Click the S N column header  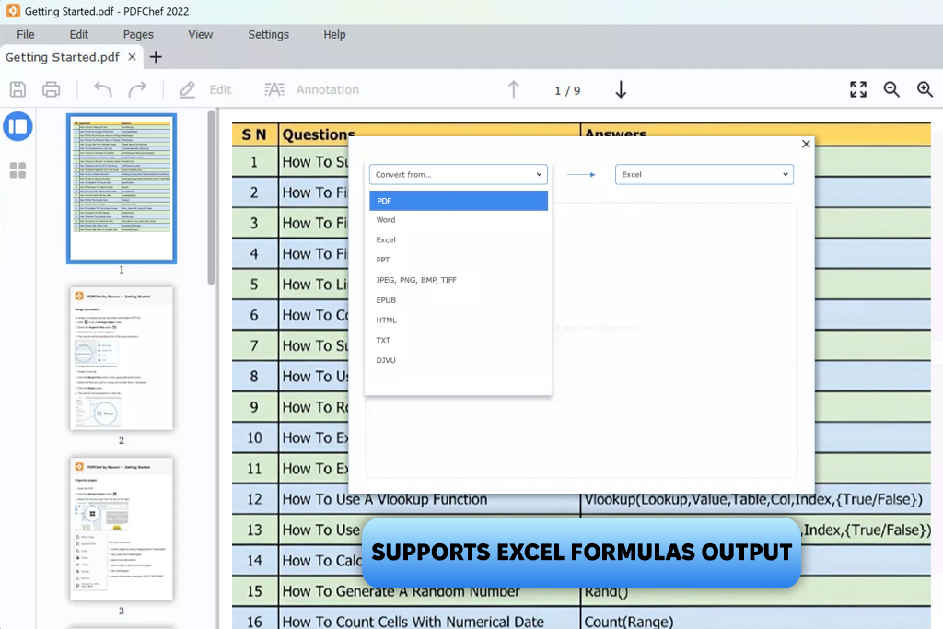pos(254,134)
